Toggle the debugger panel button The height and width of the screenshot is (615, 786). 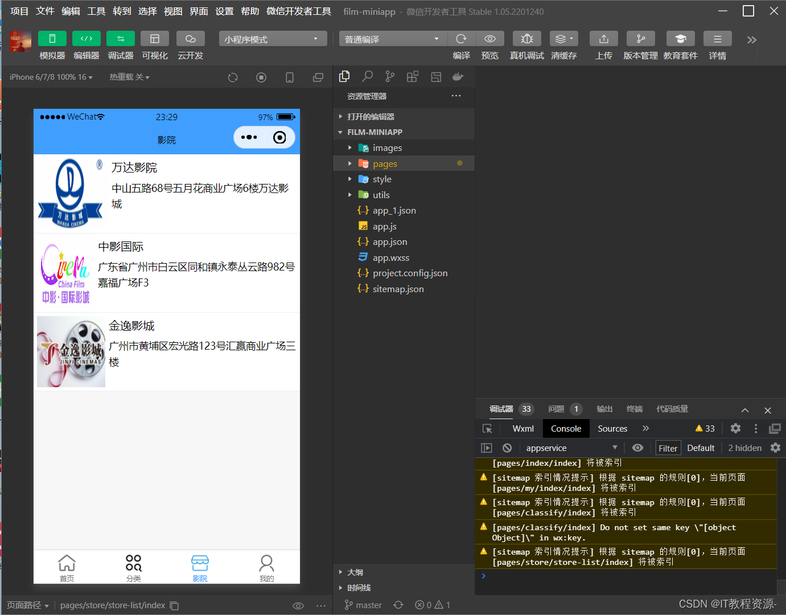[121, 39]
